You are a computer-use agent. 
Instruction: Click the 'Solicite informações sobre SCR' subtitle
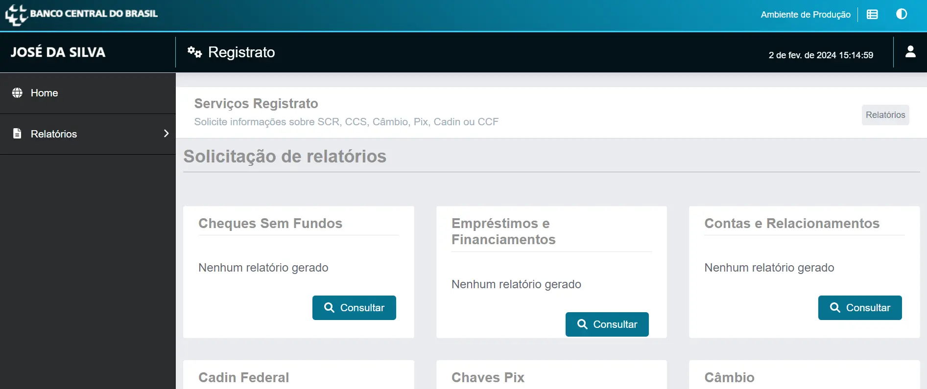click(x=346, y=122)
